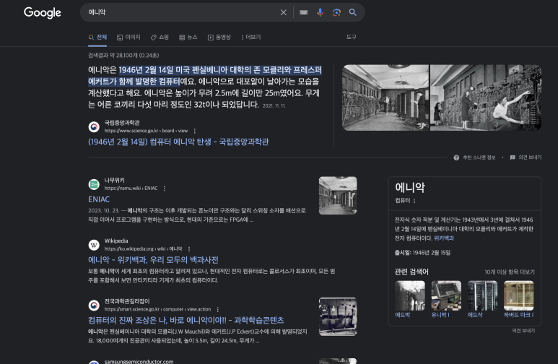558x364 pixels.
Task: Click the 나무위키 favicon
Action: pos(94,184)
